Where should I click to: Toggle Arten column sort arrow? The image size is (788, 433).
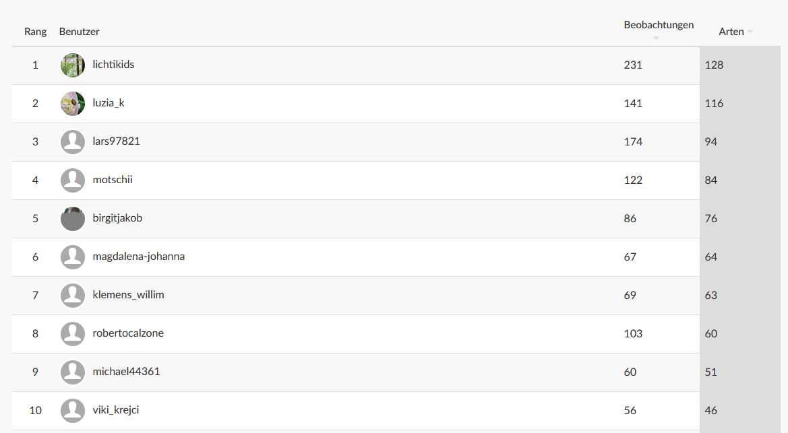pos(750,32)
